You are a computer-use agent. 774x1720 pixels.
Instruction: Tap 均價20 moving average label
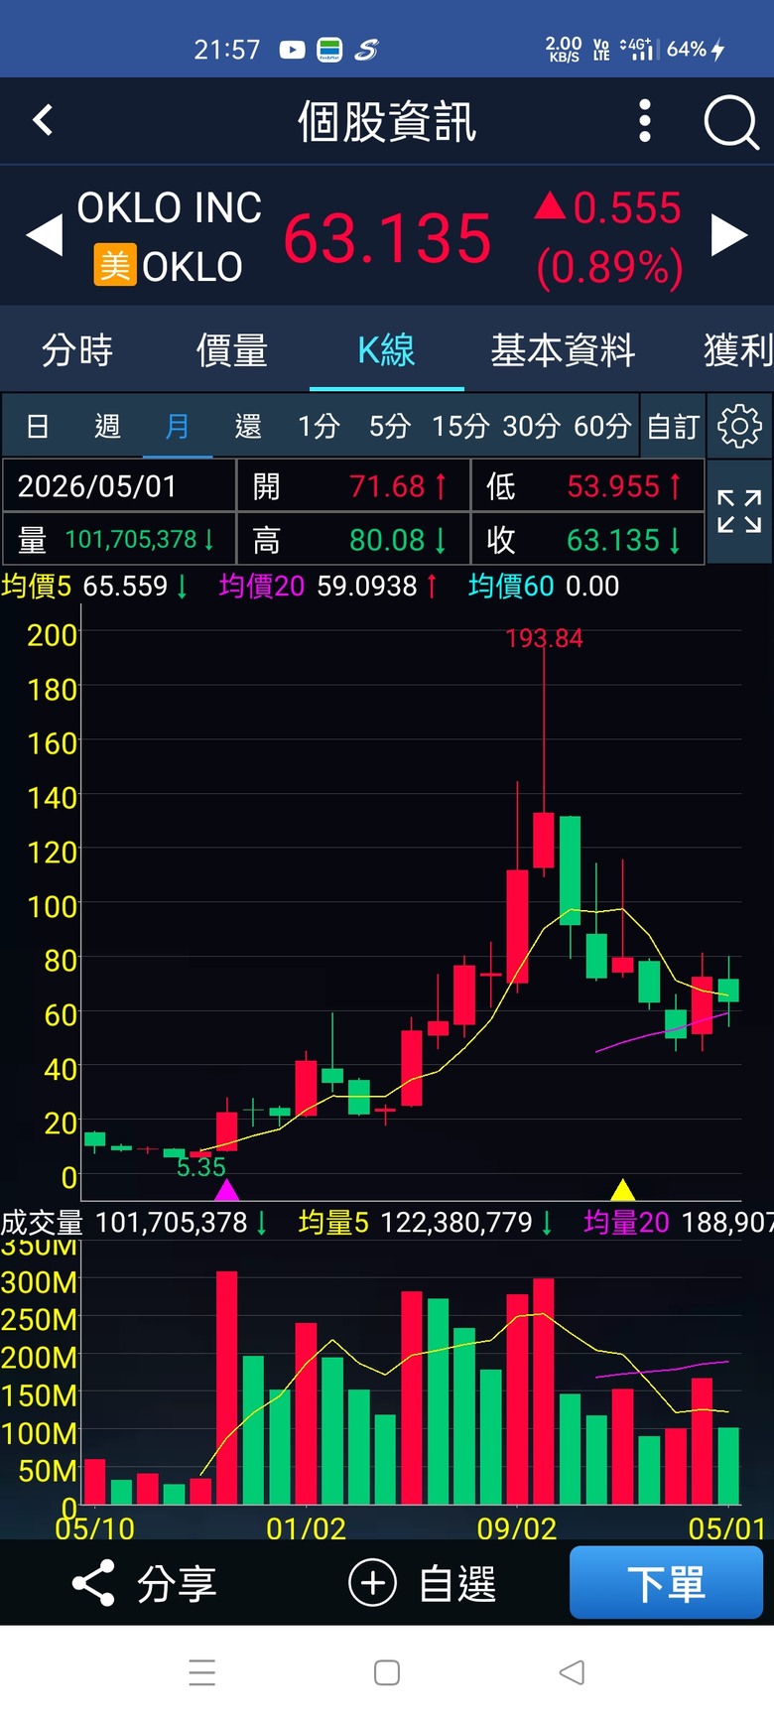pos(262,586)
